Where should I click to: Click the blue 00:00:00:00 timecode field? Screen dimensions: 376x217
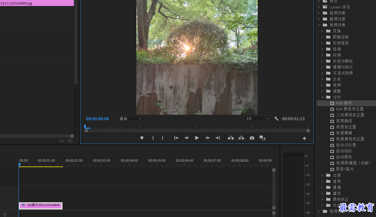click(98, 119)
